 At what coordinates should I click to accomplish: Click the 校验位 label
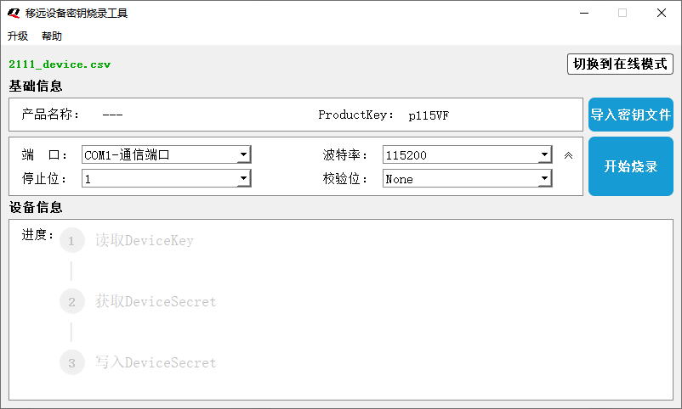[x=345, y=179]
